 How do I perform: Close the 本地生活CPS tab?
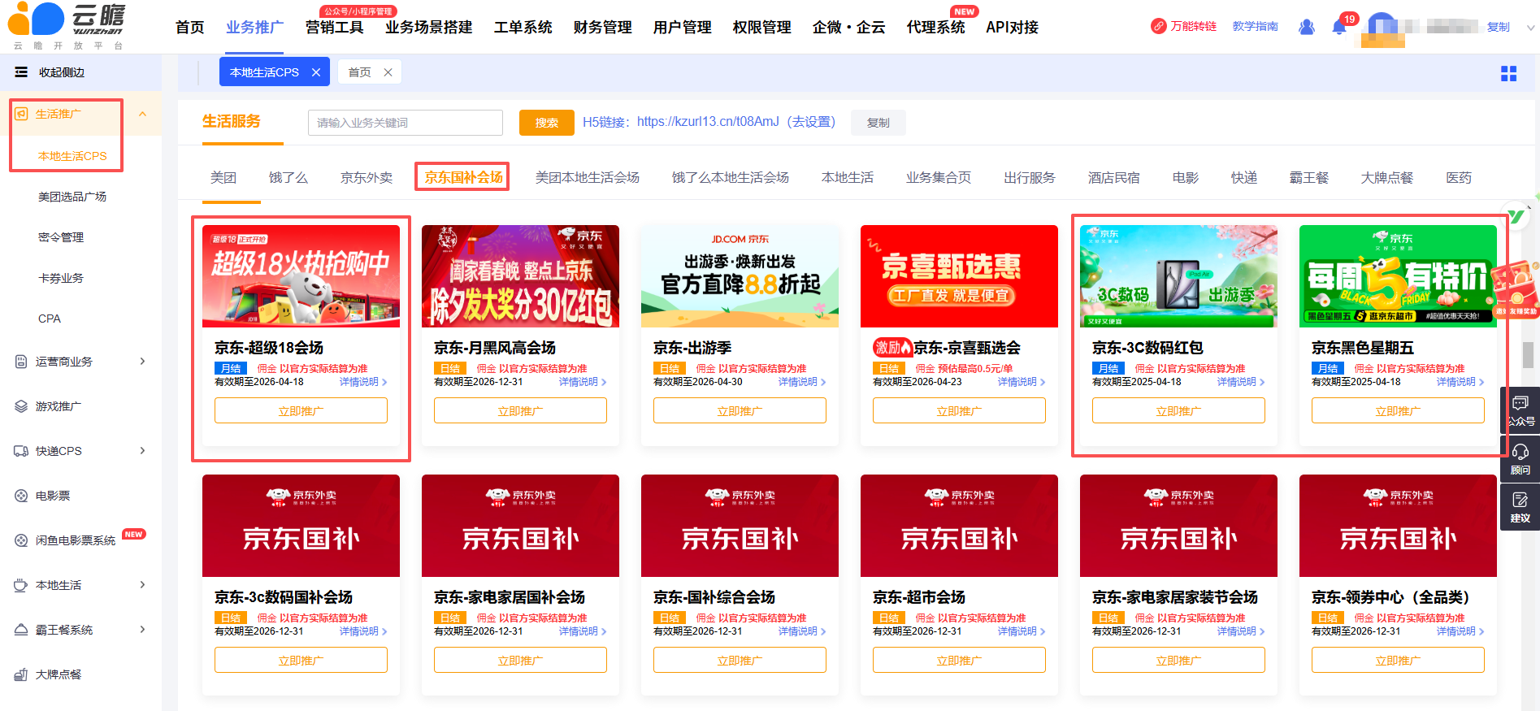pos(316,72)
